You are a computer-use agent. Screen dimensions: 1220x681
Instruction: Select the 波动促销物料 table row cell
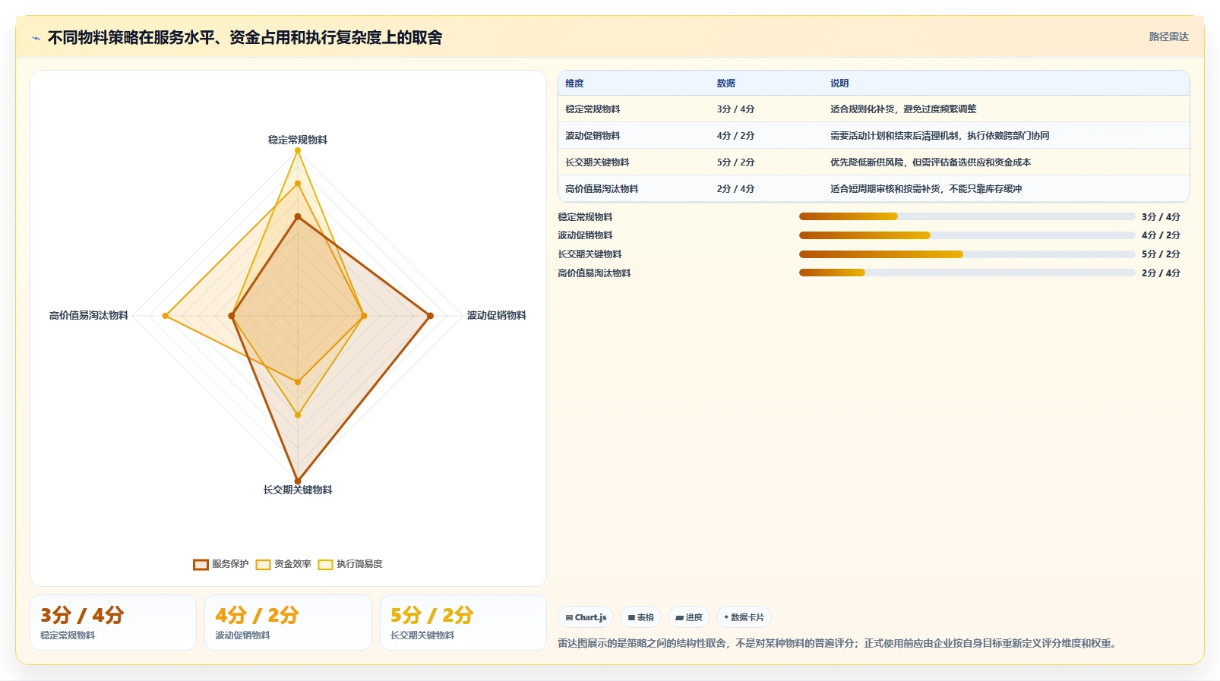click(593, 136)
